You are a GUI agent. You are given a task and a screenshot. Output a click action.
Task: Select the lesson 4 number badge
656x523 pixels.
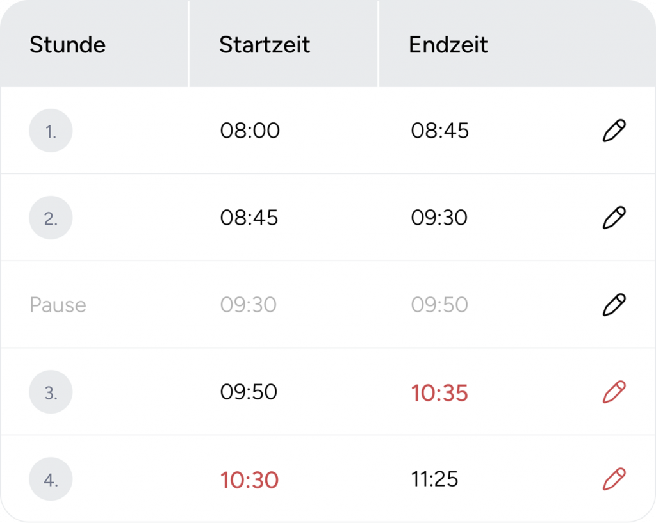point(51,479)
